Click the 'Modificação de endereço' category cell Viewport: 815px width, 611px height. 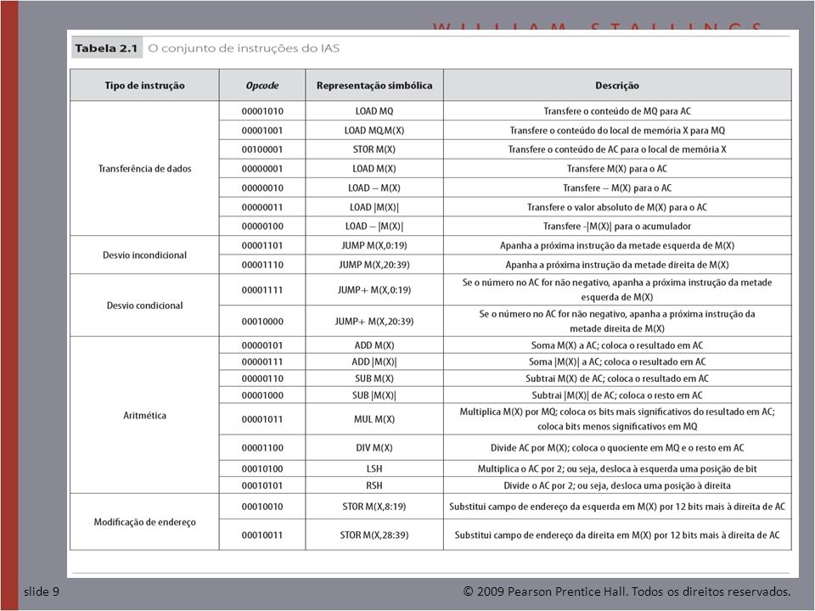(144, 522)
